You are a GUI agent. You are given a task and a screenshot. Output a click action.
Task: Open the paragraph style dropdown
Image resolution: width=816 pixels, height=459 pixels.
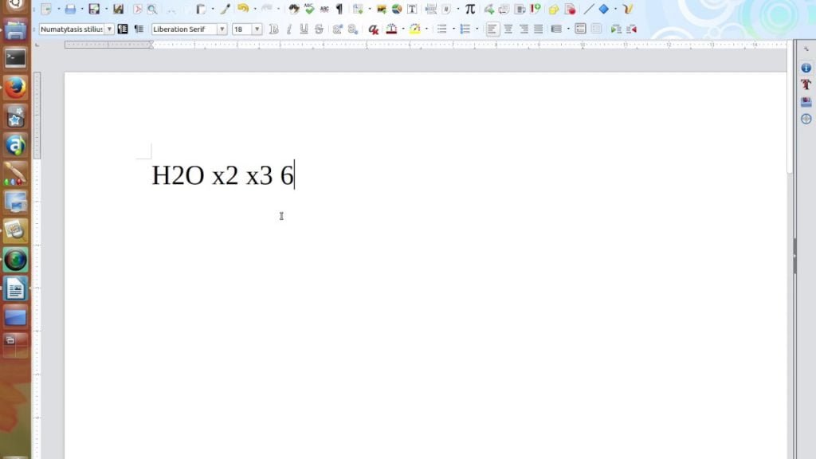click(x=109, y=29)
